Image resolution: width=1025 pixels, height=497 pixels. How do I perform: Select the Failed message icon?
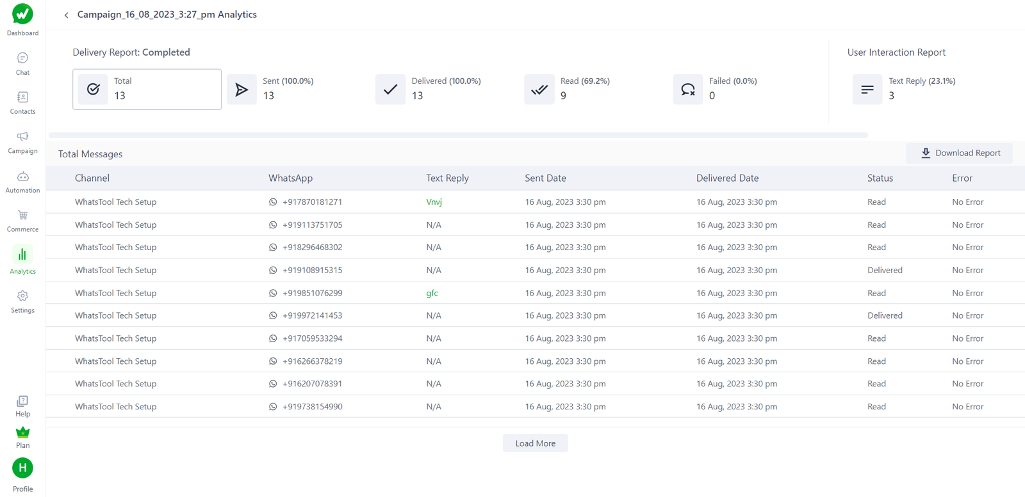point(688,90)
